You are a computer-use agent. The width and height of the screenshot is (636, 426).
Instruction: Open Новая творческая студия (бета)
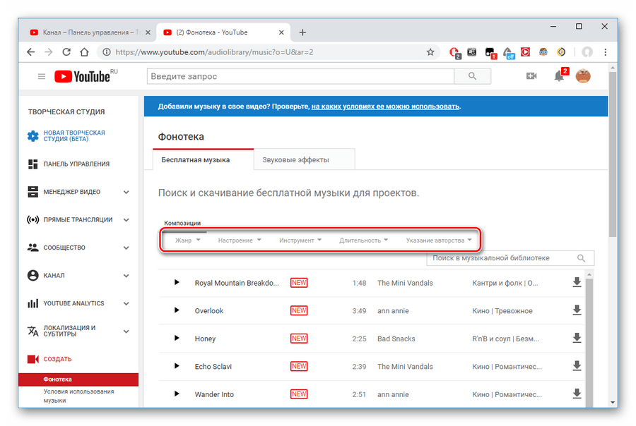coord(74,135)
